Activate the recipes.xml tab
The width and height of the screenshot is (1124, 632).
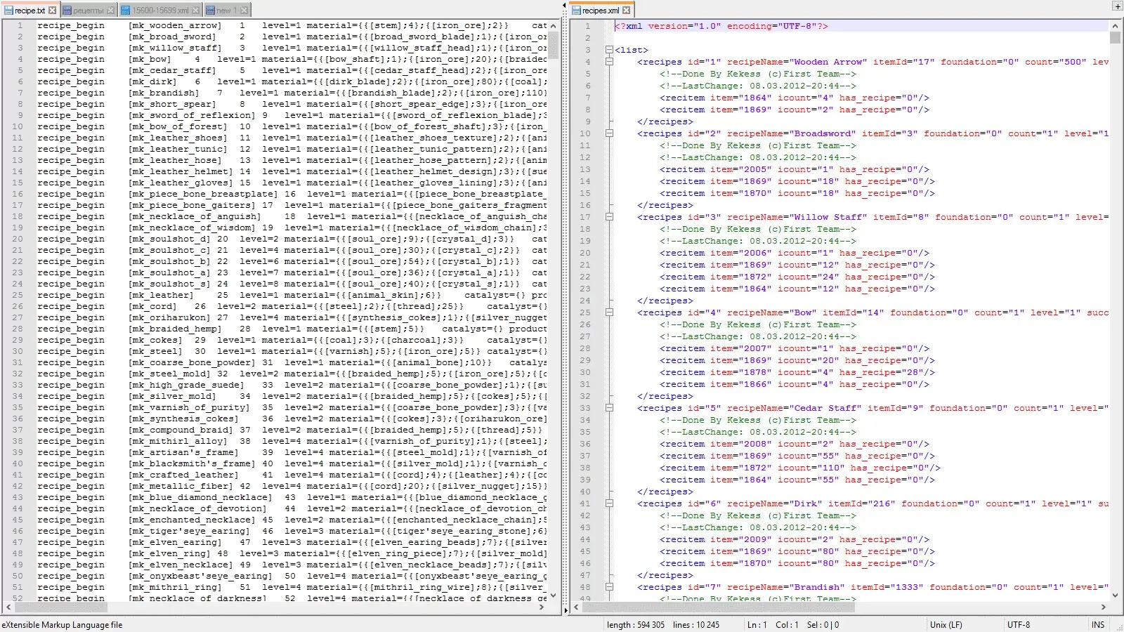point(601,11)
